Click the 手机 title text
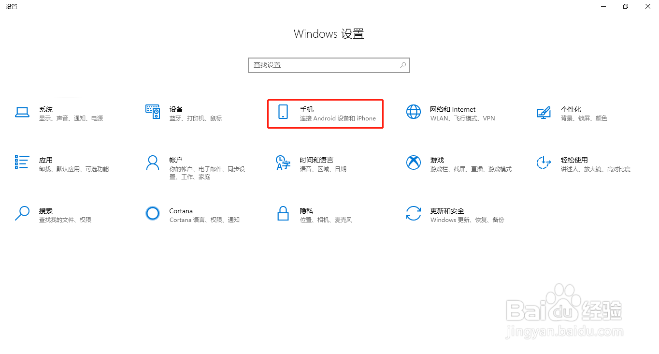This screenshot has height=354, width=659. [307, 109]
